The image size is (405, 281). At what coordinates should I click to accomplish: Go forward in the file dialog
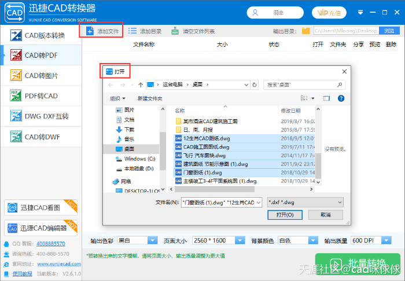[x=123, y=84]
